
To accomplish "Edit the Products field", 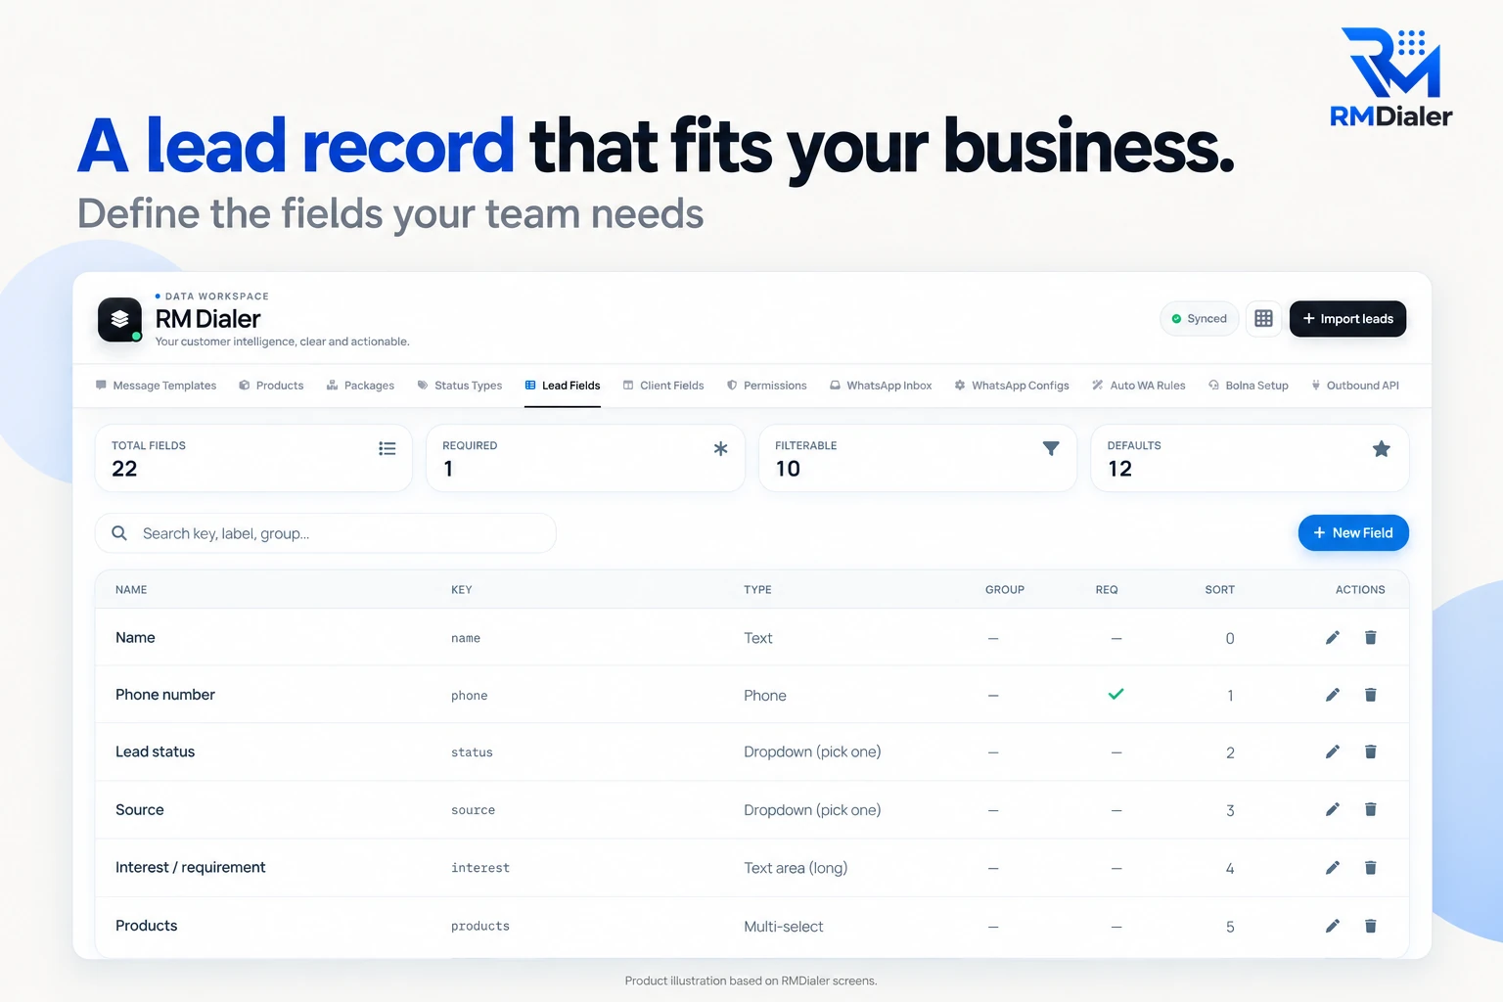I will pyautogui.click(x=1332, y=926).
